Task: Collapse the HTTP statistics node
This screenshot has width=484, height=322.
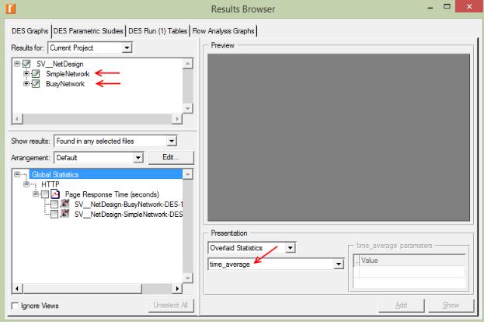Action: point(26,184)
